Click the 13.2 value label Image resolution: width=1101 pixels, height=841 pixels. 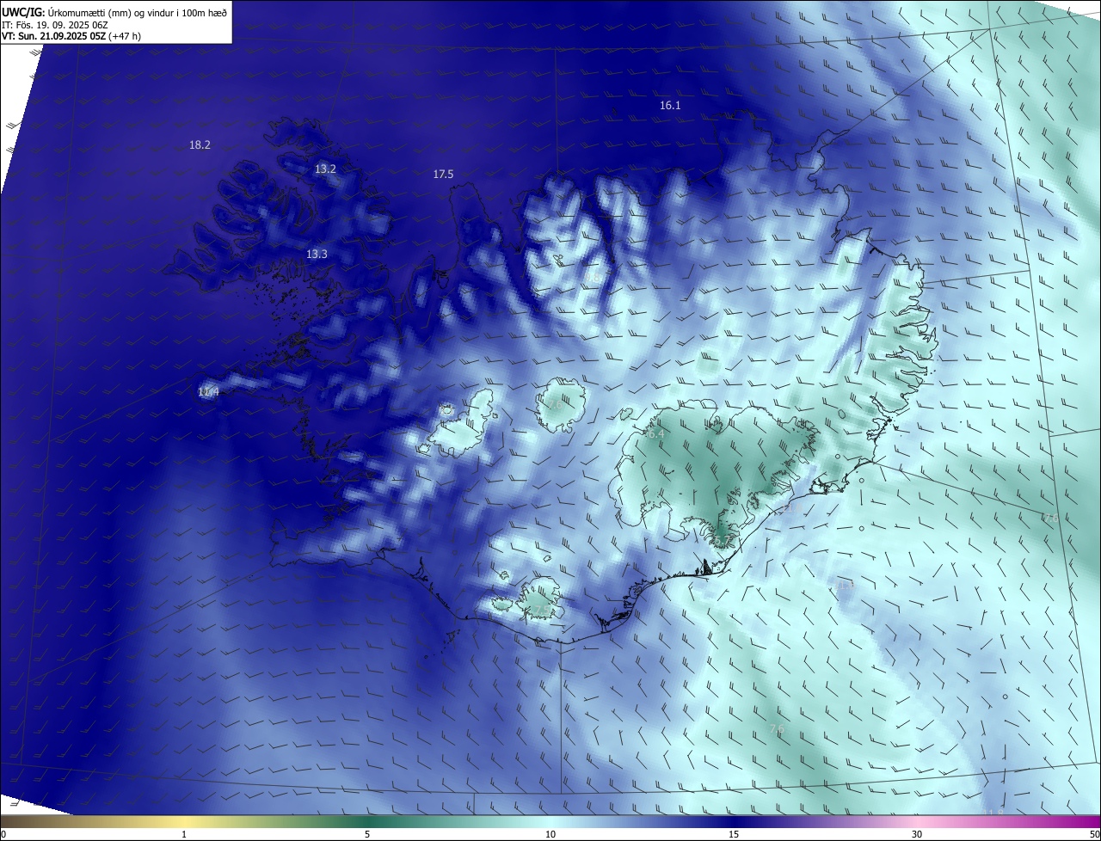(325, 169)
